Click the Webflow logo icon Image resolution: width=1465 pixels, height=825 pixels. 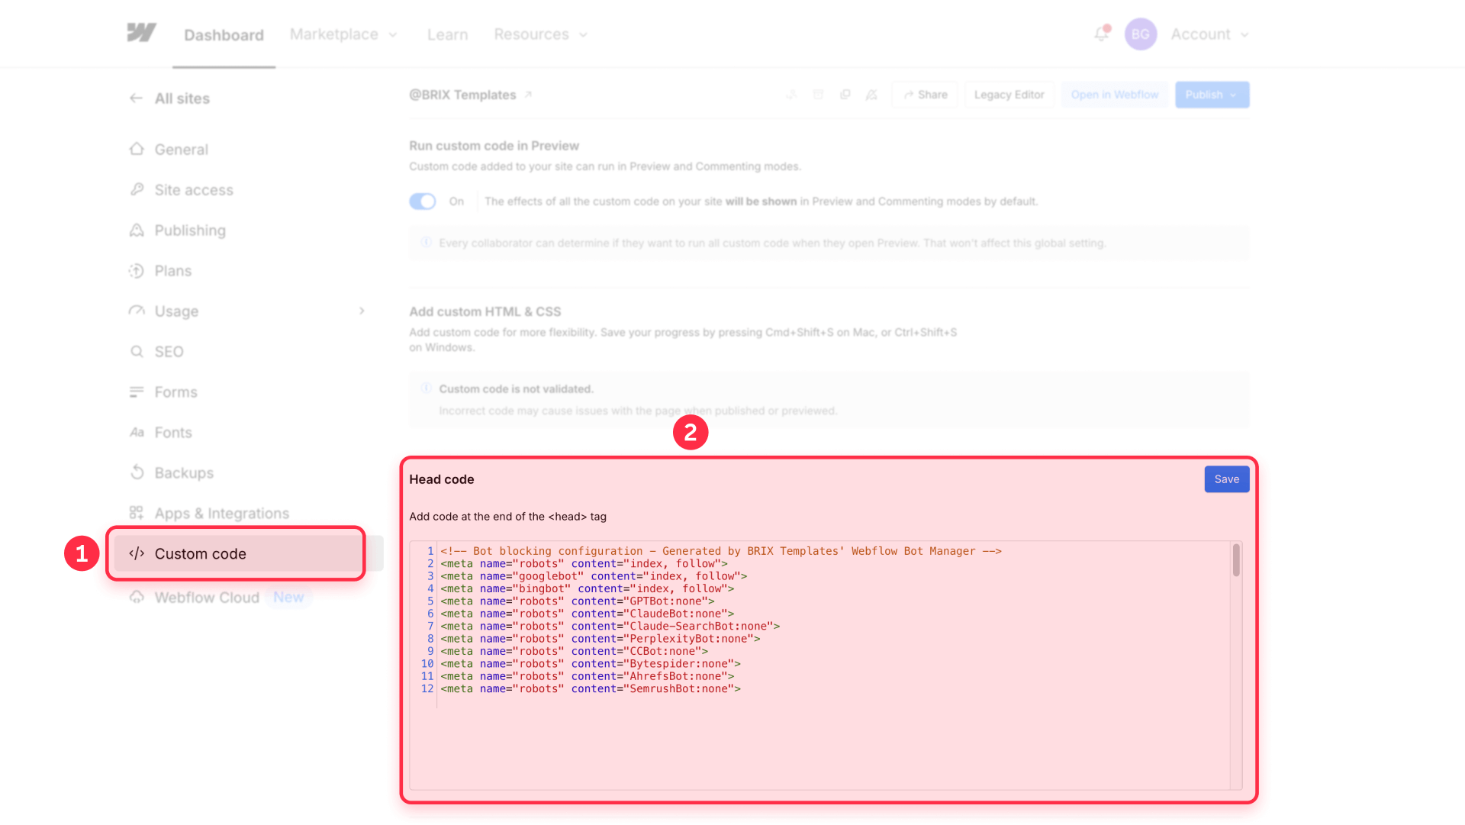pos(141,33)
